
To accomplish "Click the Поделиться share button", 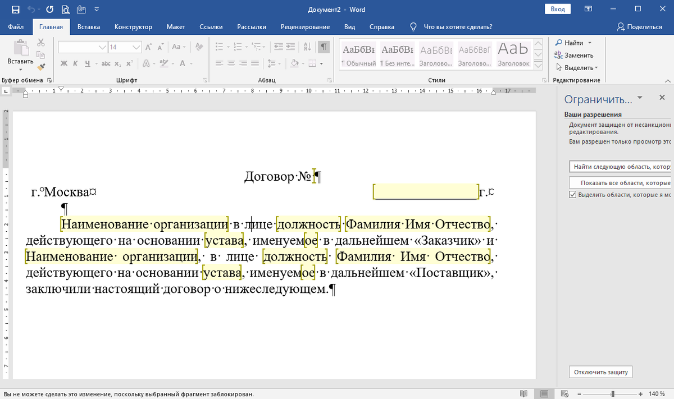I will [x=640, y=26].
